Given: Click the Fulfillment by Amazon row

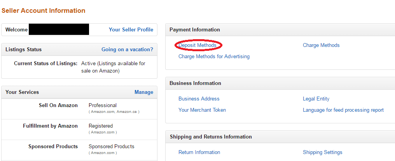Looking at the screenshot, I should click(x=79, y=129).
